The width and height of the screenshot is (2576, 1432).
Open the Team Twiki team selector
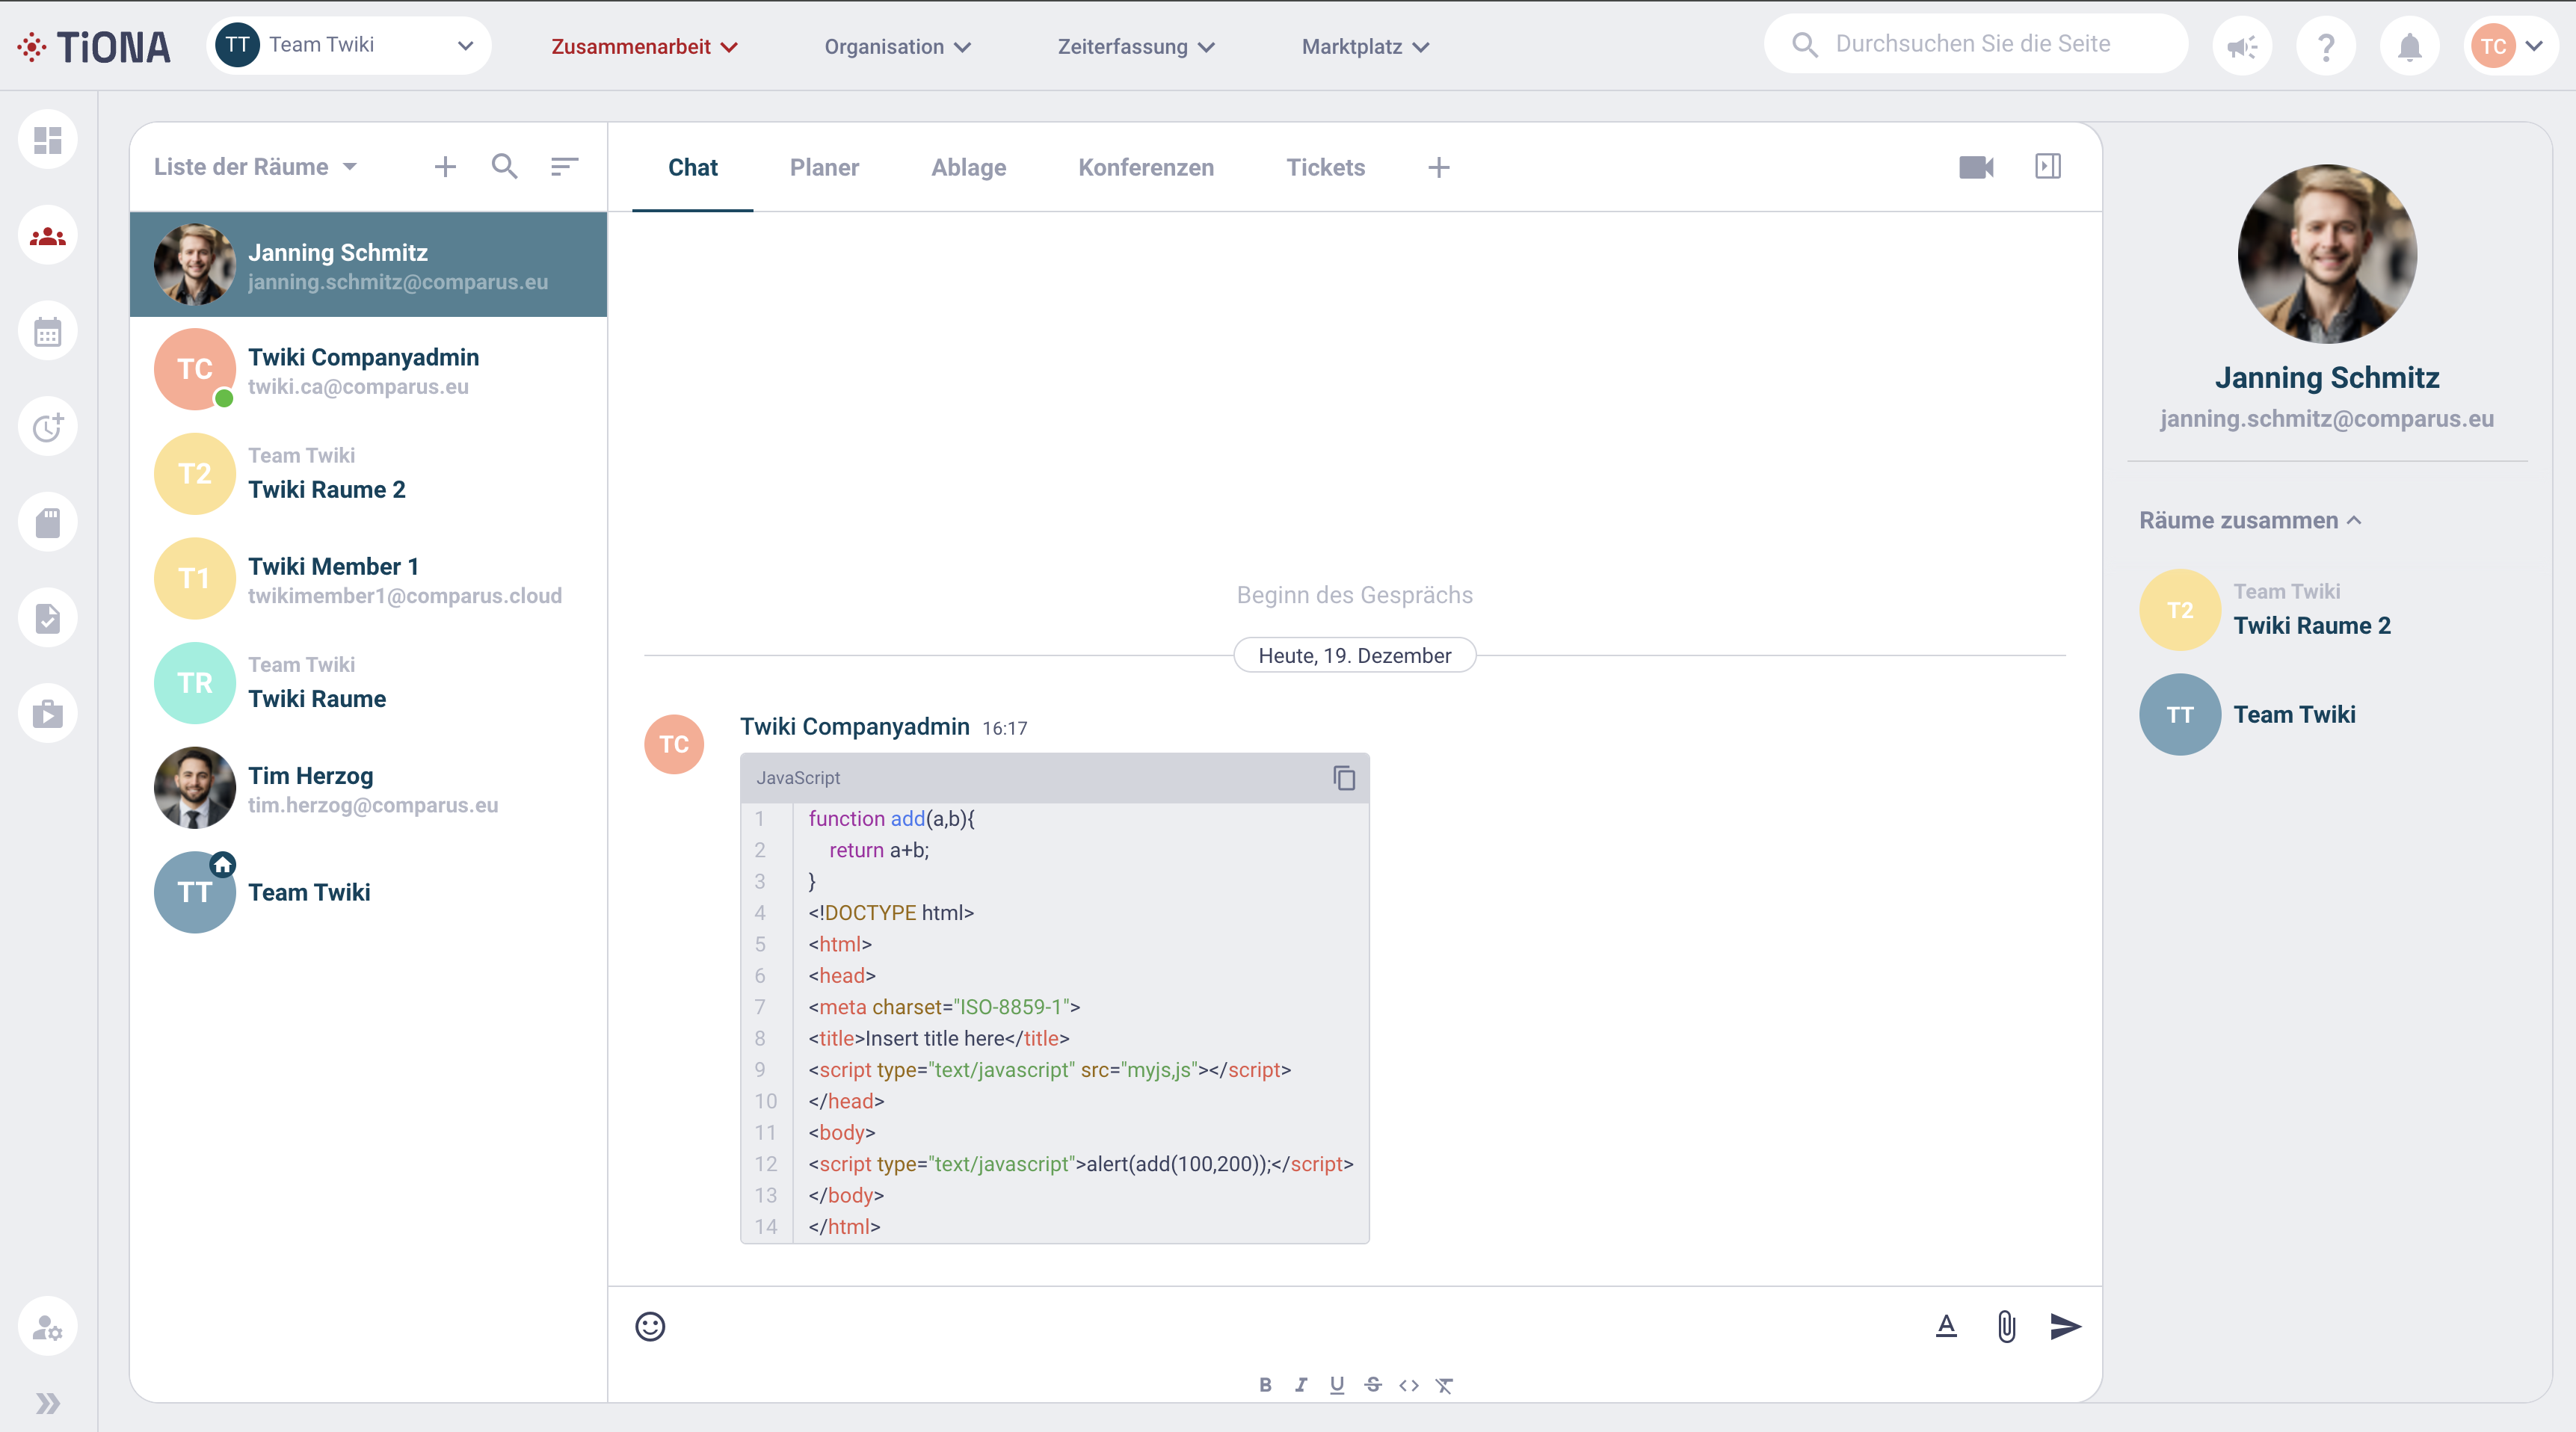coord(349,45)
